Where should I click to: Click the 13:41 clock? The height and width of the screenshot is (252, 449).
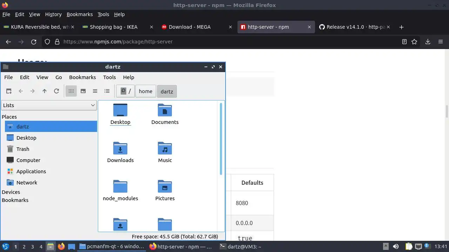tap(441, 246)
